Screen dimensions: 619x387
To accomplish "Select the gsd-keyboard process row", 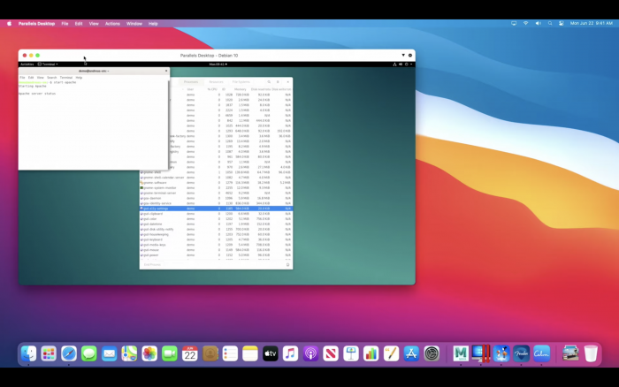I will [x=216, y=239].
